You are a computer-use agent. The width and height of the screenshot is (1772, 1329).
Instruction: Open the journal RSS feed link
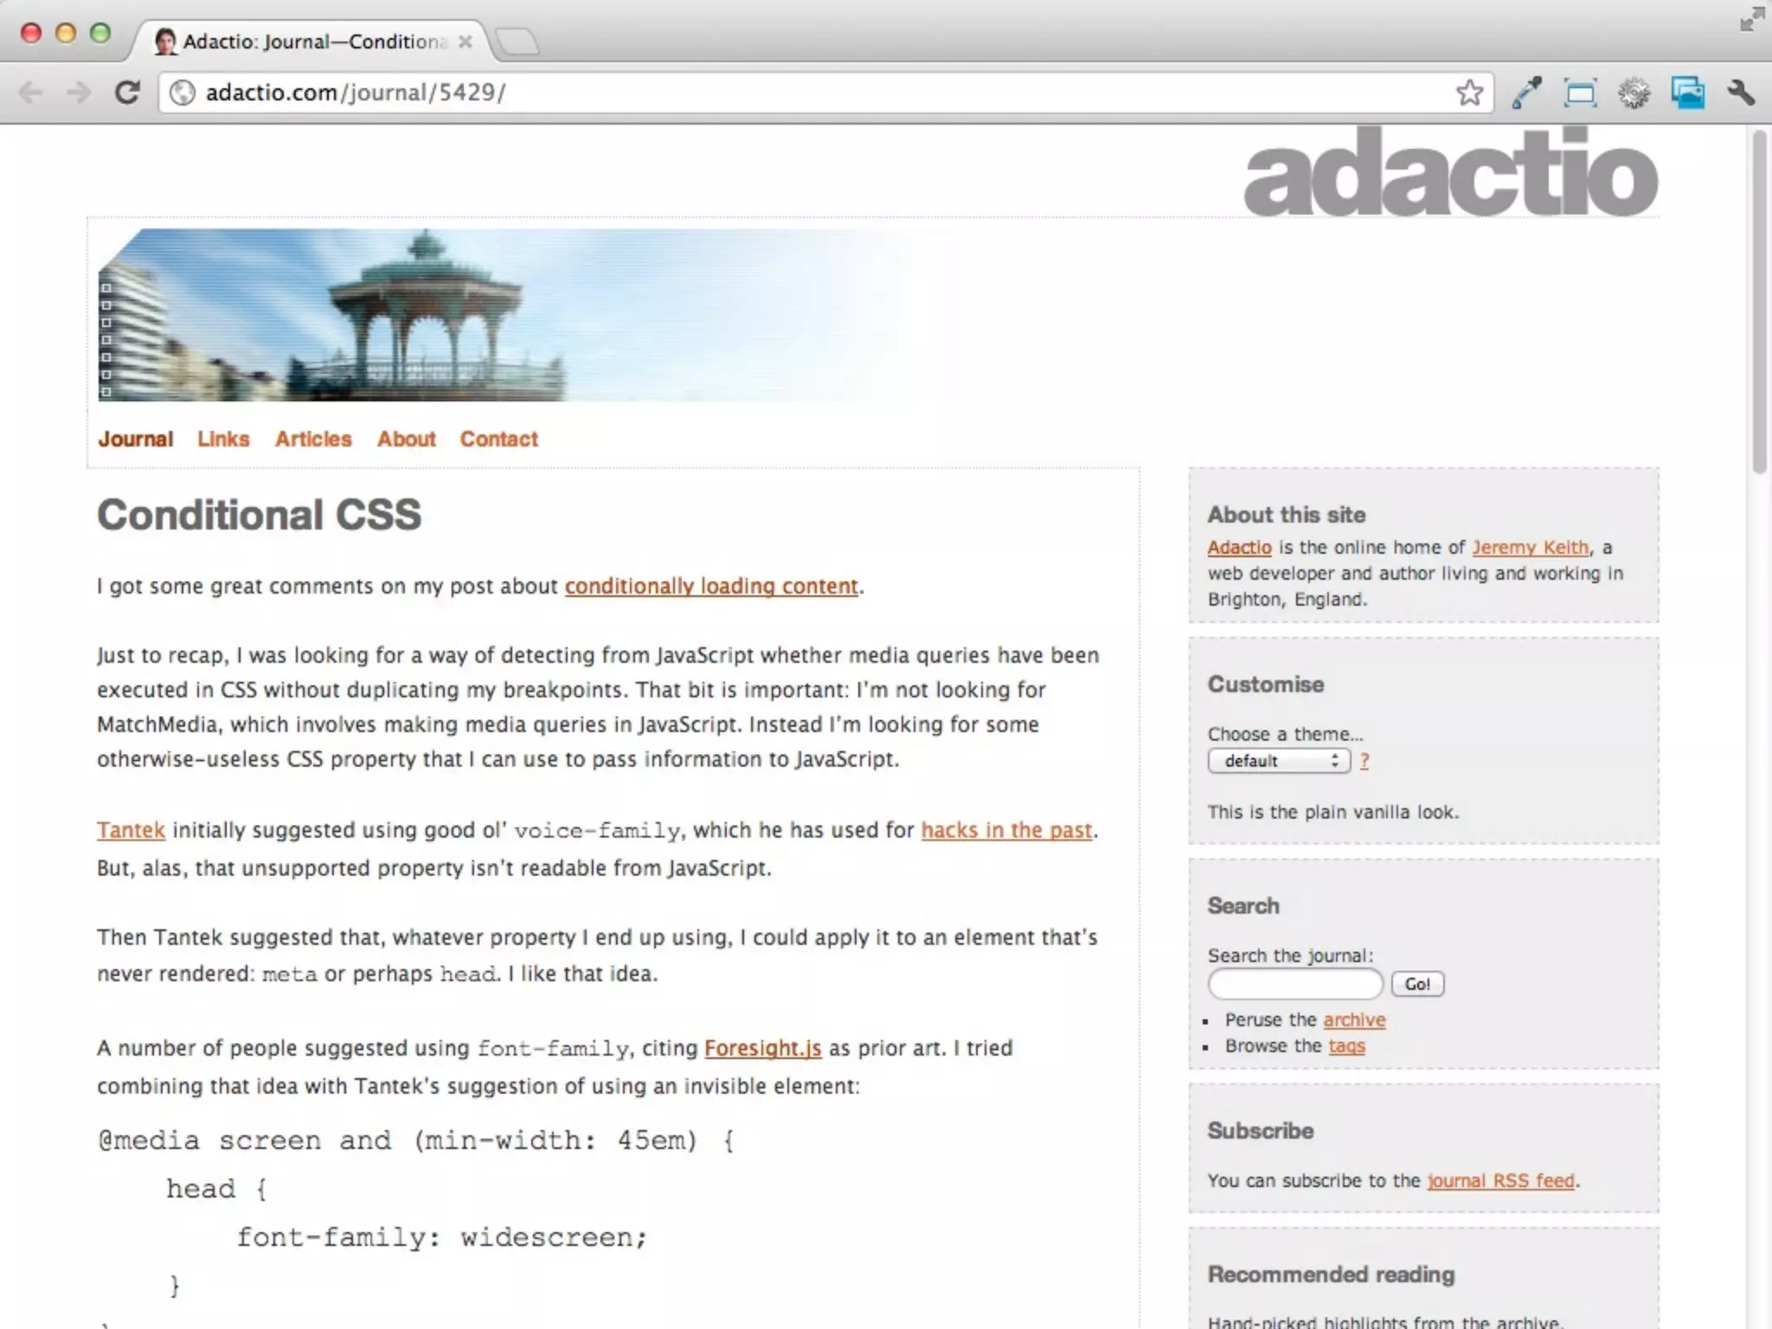click(1500, 1180)
